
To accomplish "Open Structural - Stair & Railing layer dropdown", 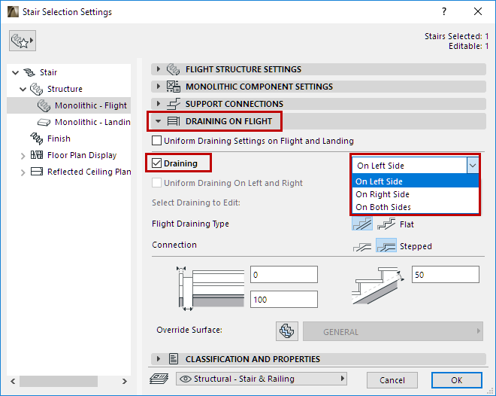I will pyautogui.click(x=262, y=379).
